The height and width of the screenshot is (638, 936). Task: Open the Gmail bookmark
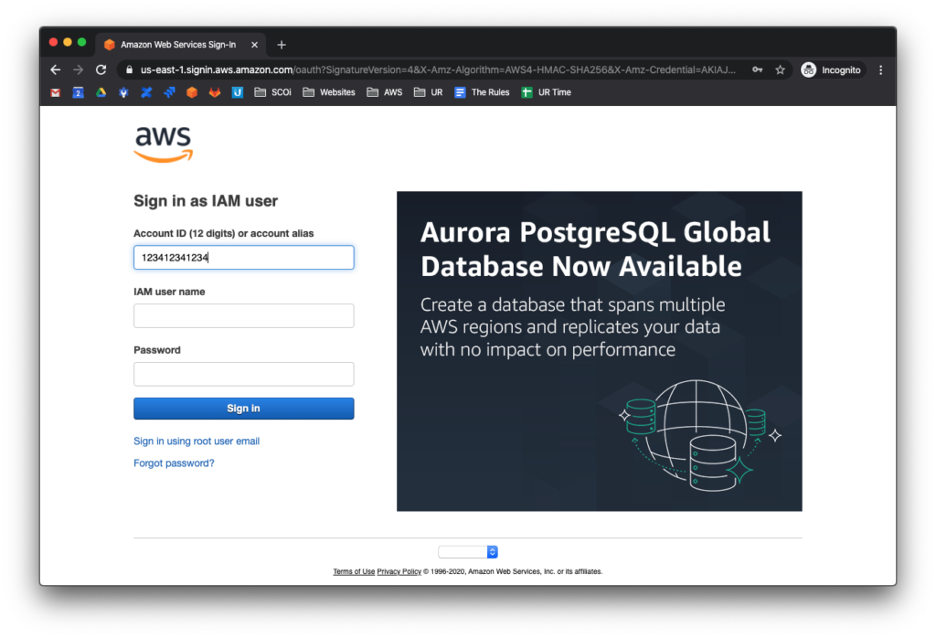click(x=56, y=92)
